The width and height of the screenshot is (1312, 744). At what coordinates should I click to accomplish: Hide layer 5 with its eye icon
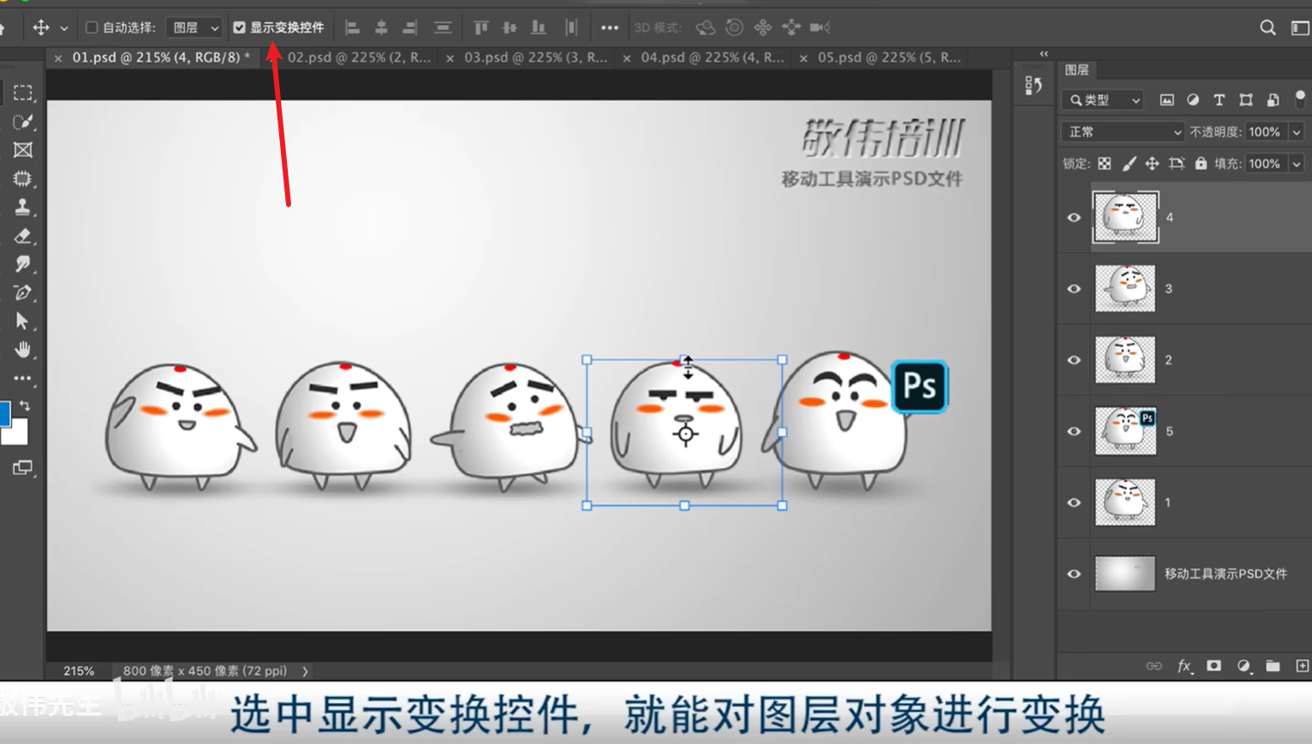(1074, 432)
